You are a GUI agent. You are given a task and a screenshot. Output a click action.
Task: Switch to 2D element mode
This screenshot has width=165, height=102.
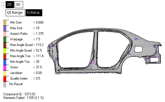(x=10, y=4)
